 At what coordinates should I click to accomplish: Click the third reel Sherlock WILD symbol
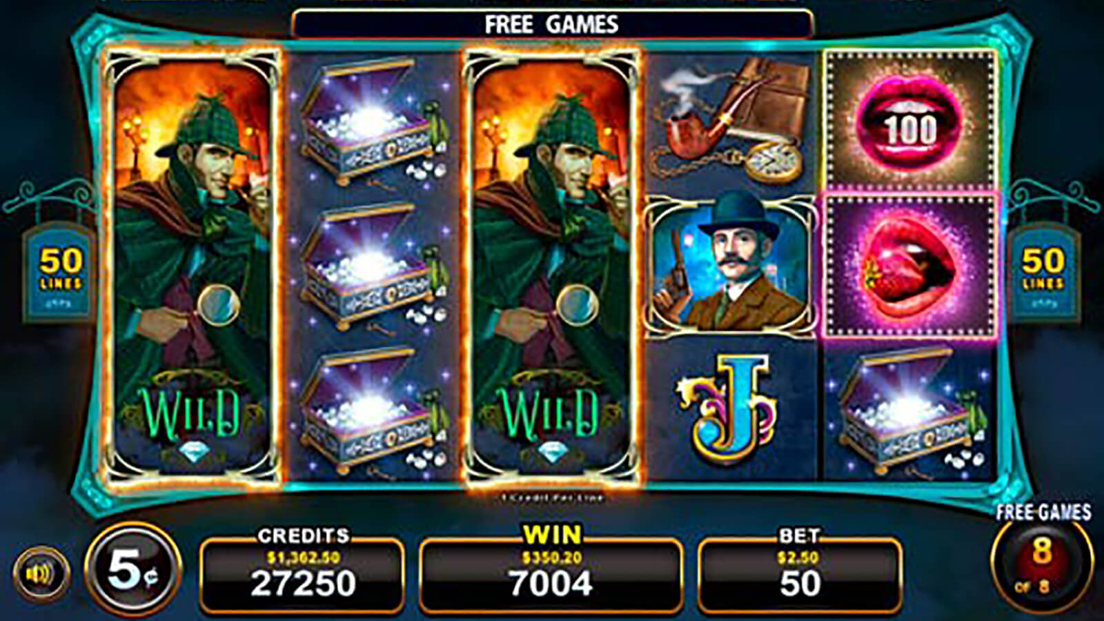click(x=553, y=265)
